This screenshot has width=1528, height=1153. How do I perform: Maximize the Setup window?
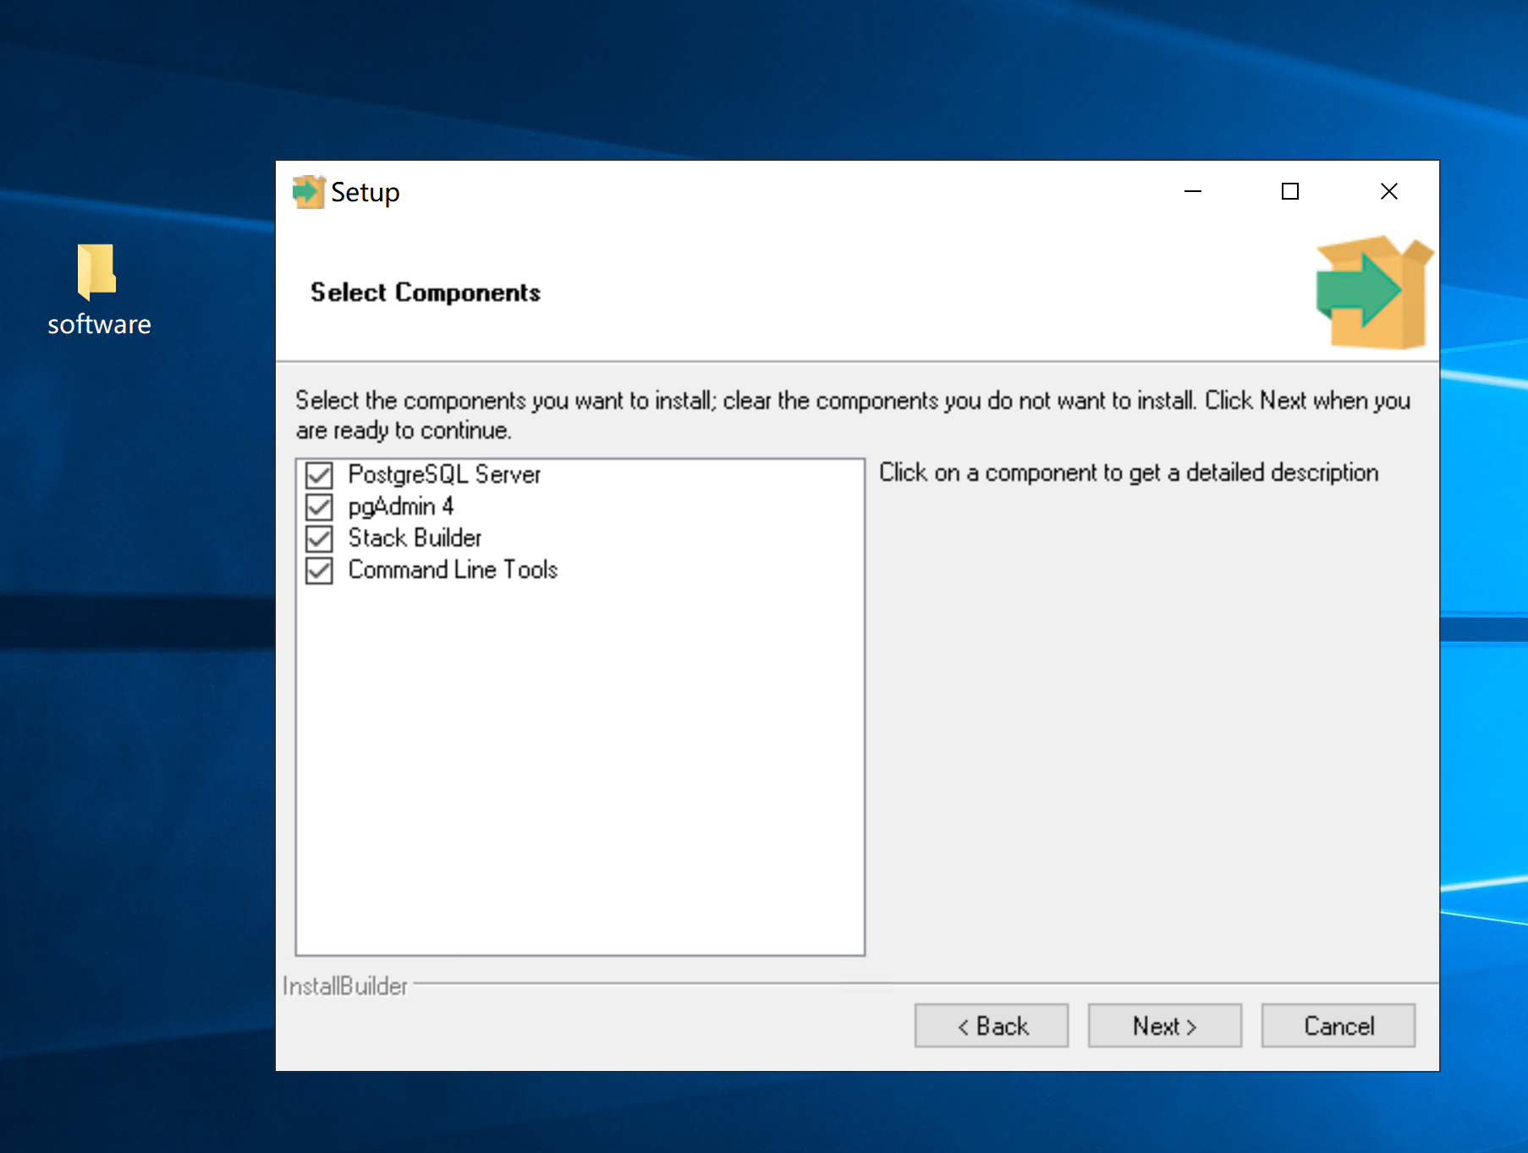1289,192
